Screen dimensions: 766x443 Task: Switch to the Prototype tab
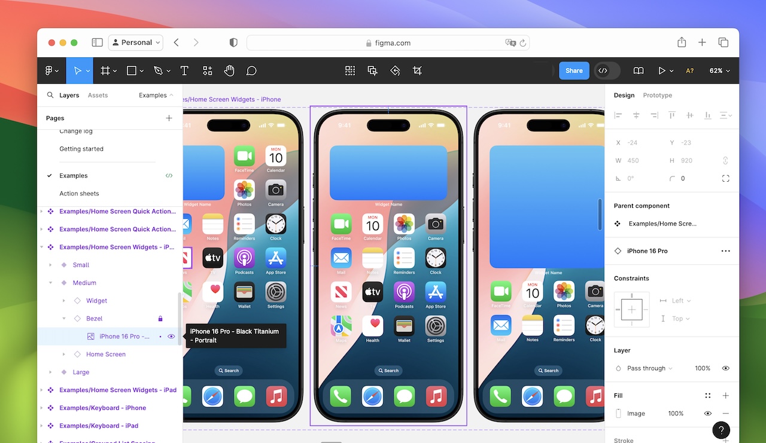(657, 95)
